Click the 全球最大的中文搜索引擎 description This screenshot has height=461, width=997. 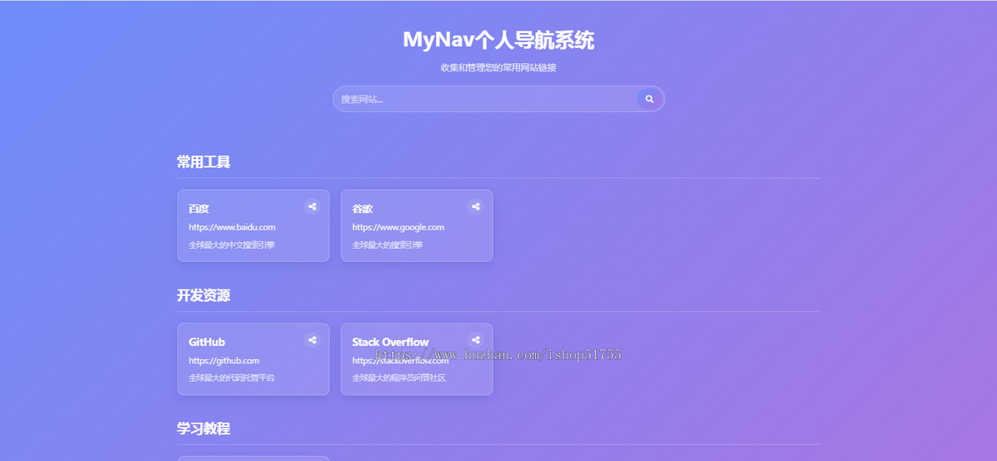pyautogui.click(x=231, y=245)
